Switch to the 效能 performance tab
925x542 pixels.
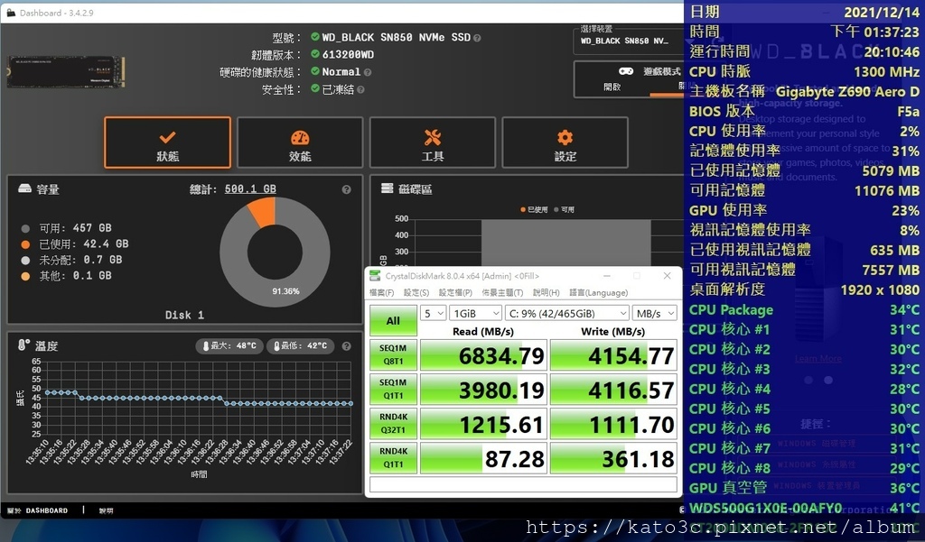pos(300,142)
